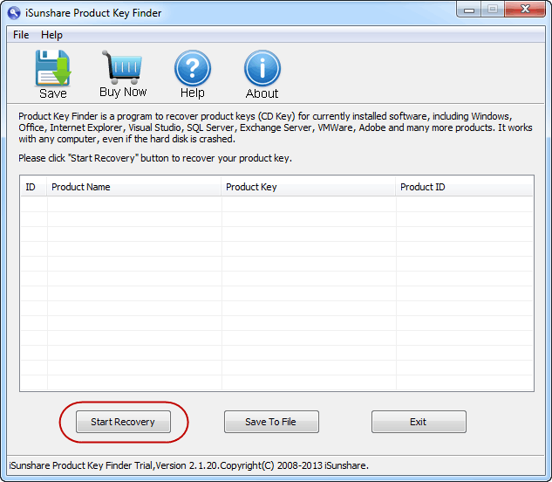This screenshot has height=482, width=552.
Task: Click the window title bar text
Action: pos(92,13)
